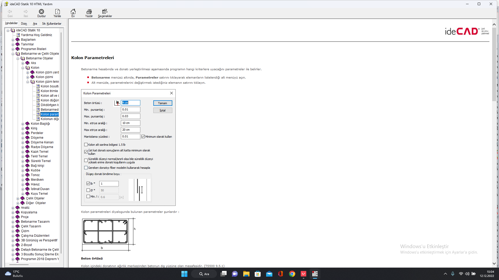Collapse the Betonarme ve Çelik Objeler node
The height and width of the screenshot is (280, 499).
[13, 54]
